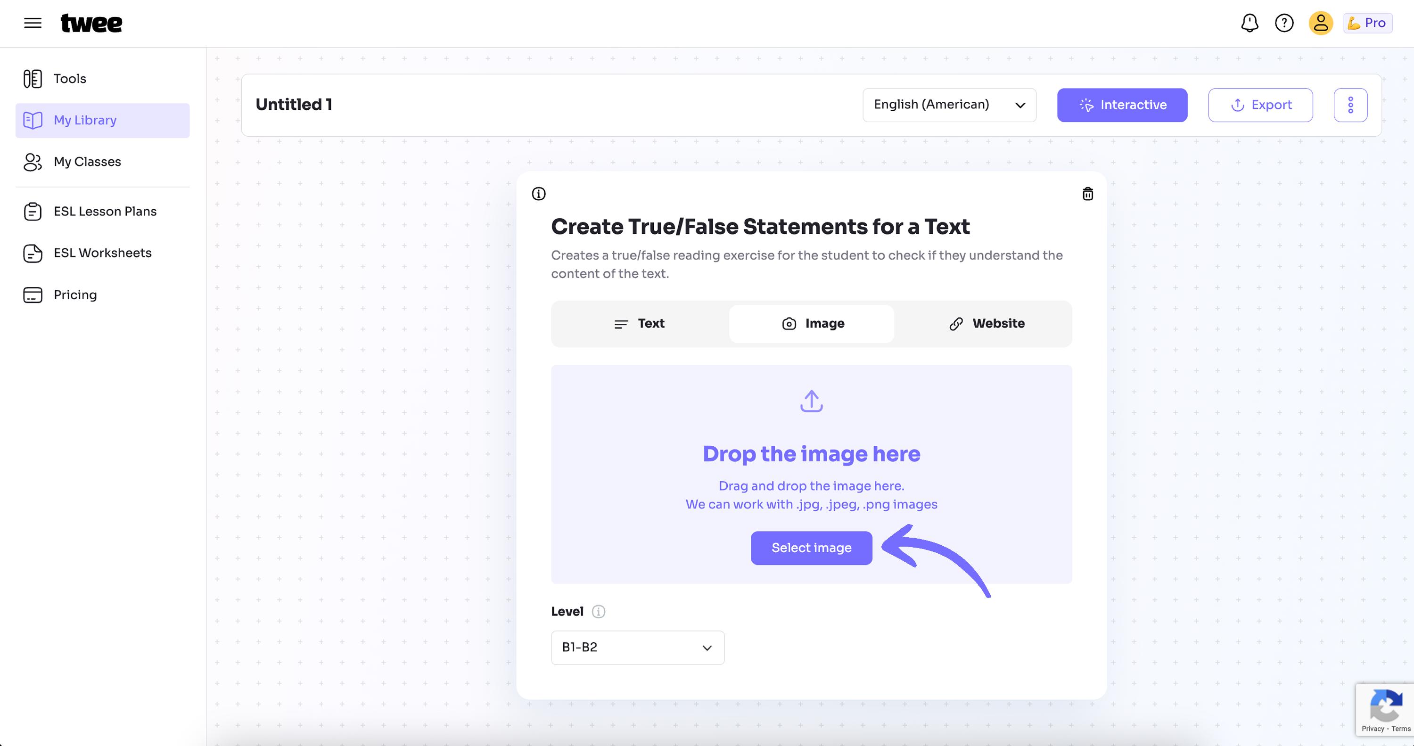This screenshot has height=746, width=1414.
Task: Click the Level info icon
Action: [x=598, y=612]
